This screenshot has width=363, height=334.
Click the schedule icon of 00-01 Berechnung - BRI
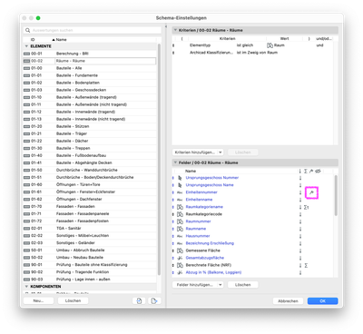26,54
